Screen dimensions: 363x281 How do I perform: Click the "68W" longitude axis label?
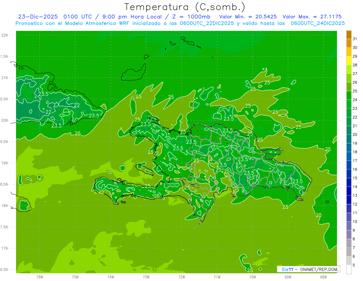point(323,277)
